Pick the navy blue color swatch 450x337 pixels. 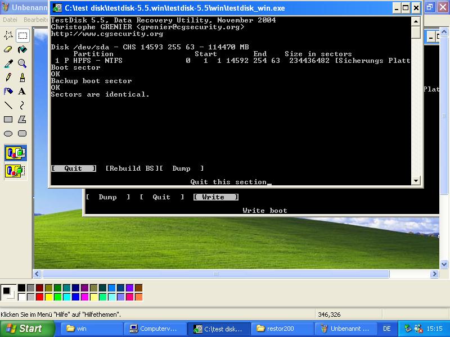click(76, 288)
